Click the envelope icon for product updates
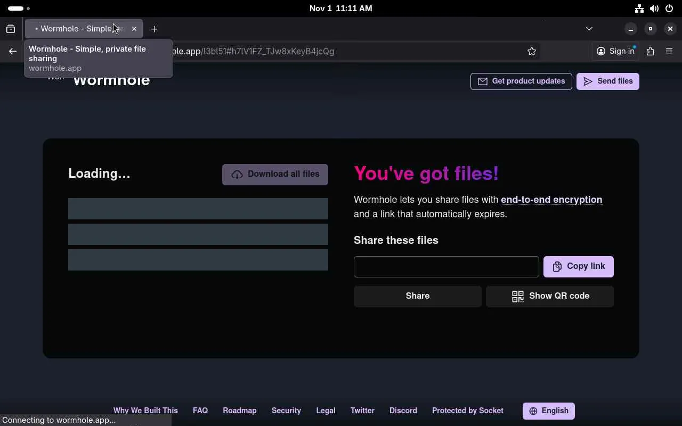Image resolution: width=682 pixels, height=426 pixels. coord(483,81)
